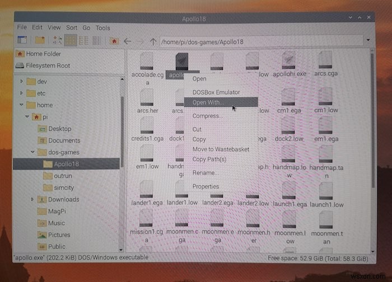Screen dimensions: 392x282
Task: Open Home Folder in the places list
Action: click(69, 54)
